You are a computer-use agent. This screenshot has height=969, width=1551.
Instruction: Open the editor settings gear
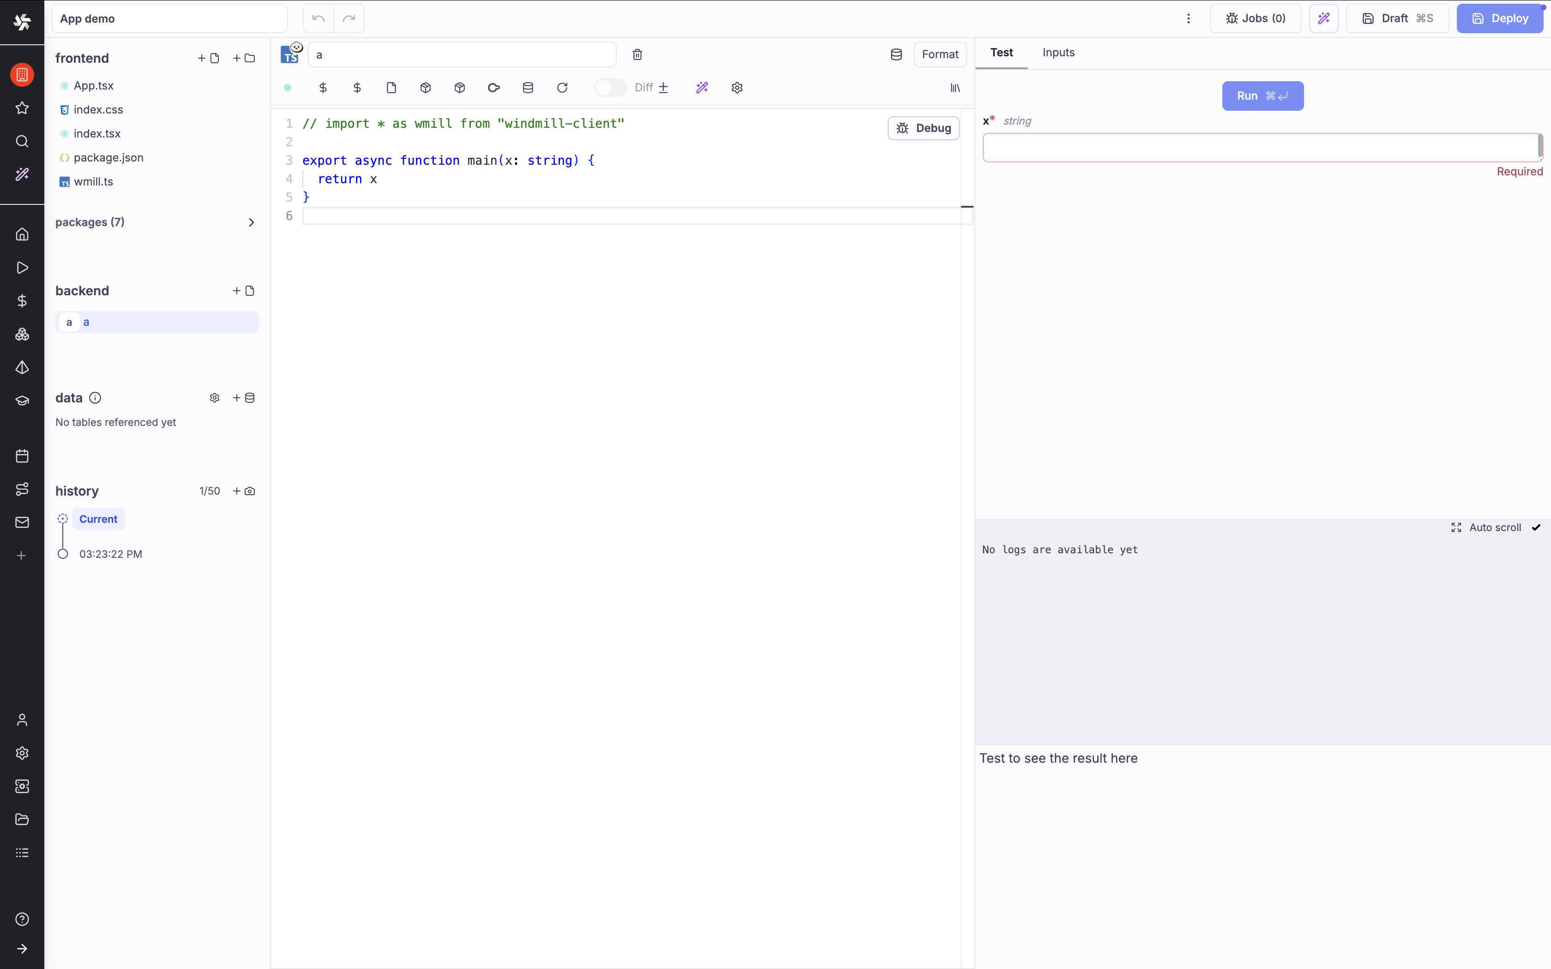(x=736, y=88)
